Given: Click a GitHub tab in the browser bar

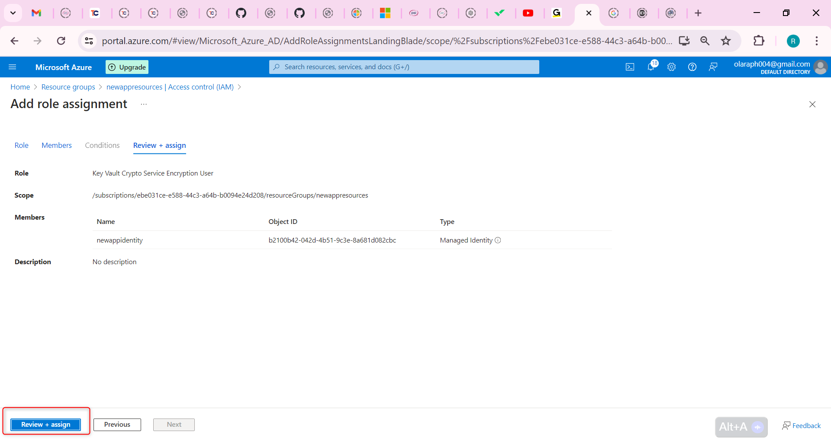Looking at the screenshot, I should [242, 13].
